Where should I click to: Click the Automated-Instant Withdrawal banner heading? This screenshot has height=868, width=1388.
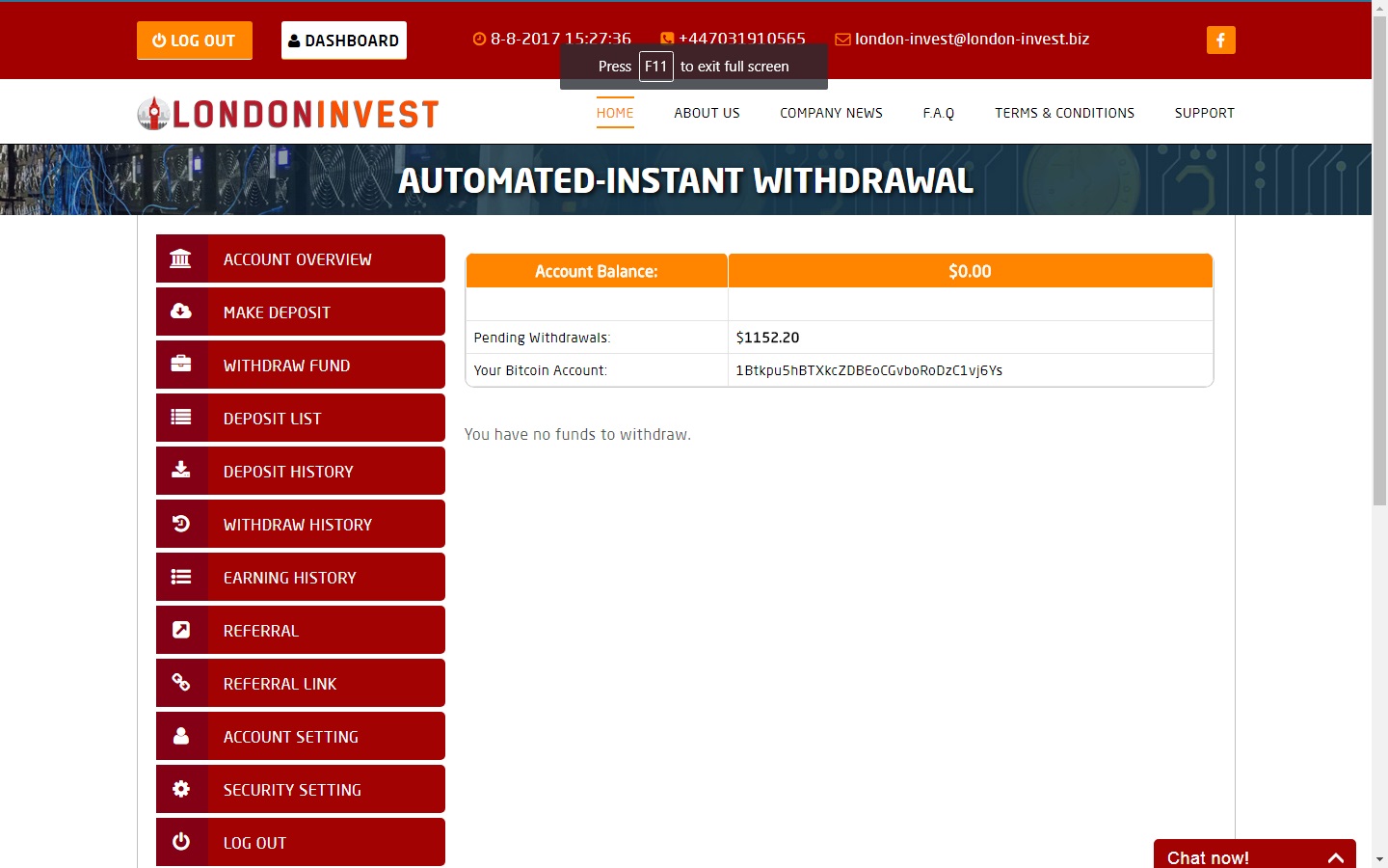click(x=686, y=180)
